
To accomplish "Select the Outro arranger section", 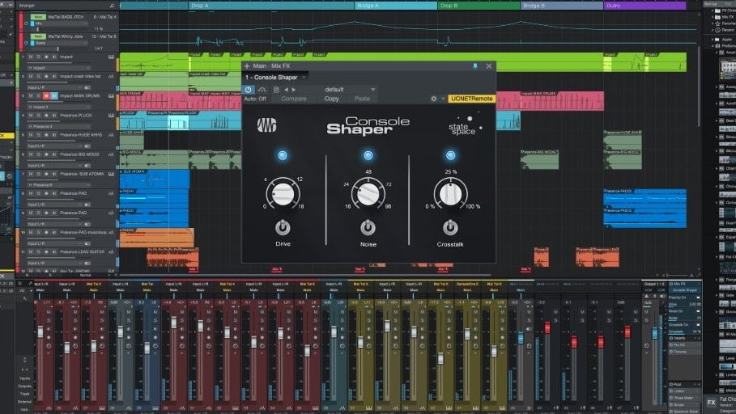I will pos(645,6).
